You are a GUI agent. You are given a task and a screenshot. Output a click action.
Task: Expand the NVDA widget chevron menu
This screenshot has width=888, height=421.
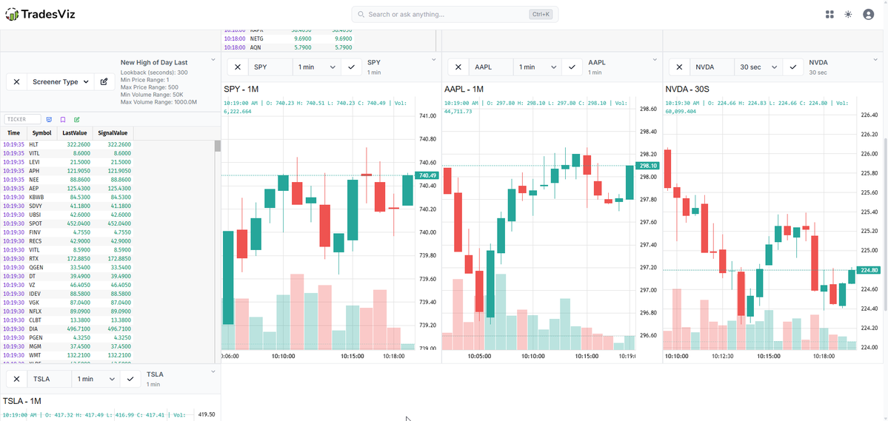coord(875,59)
